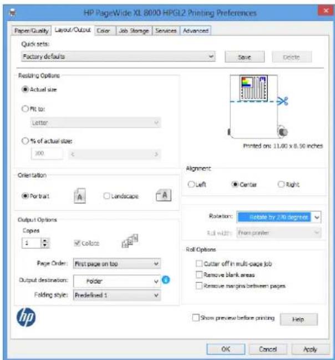The height and width of the screenshot is (360, 335).
Task: Set alignment to Left
Action: [x=191, y=184]
